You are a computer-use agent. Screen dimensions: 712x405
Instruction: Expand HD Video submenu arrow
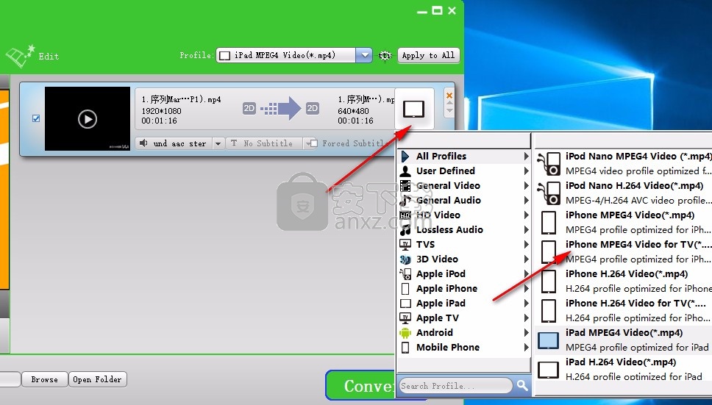(526, 215)
